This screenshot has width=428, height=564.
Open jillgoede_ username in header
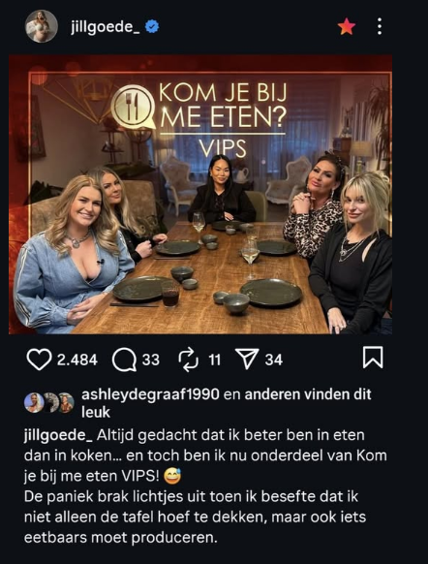tap(105, 27)
